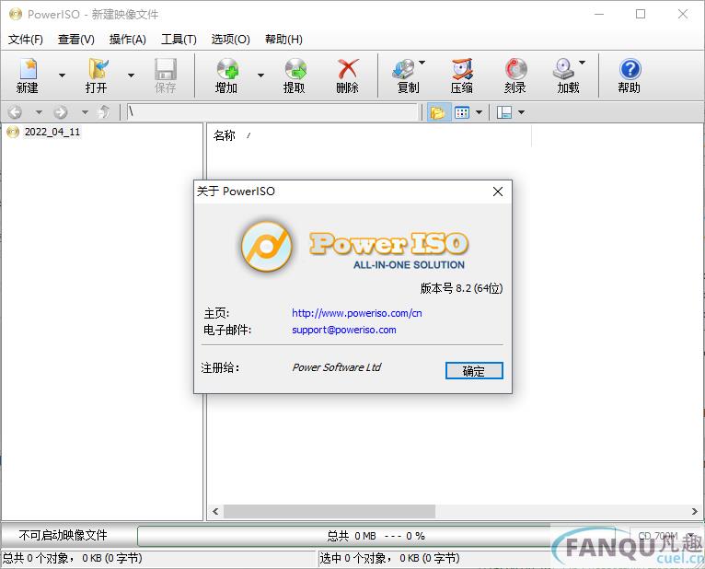Click the Up one level arrow icon
Screen dimensions: 705x569
[104, 112]
